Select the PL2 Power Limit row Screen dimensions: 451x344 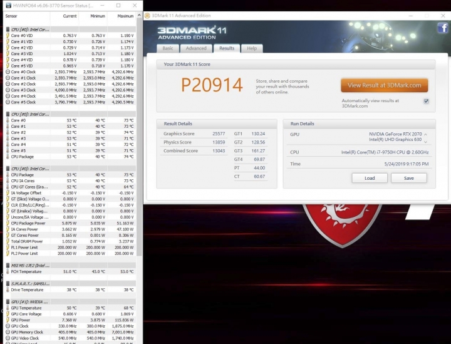click(70, 253)
